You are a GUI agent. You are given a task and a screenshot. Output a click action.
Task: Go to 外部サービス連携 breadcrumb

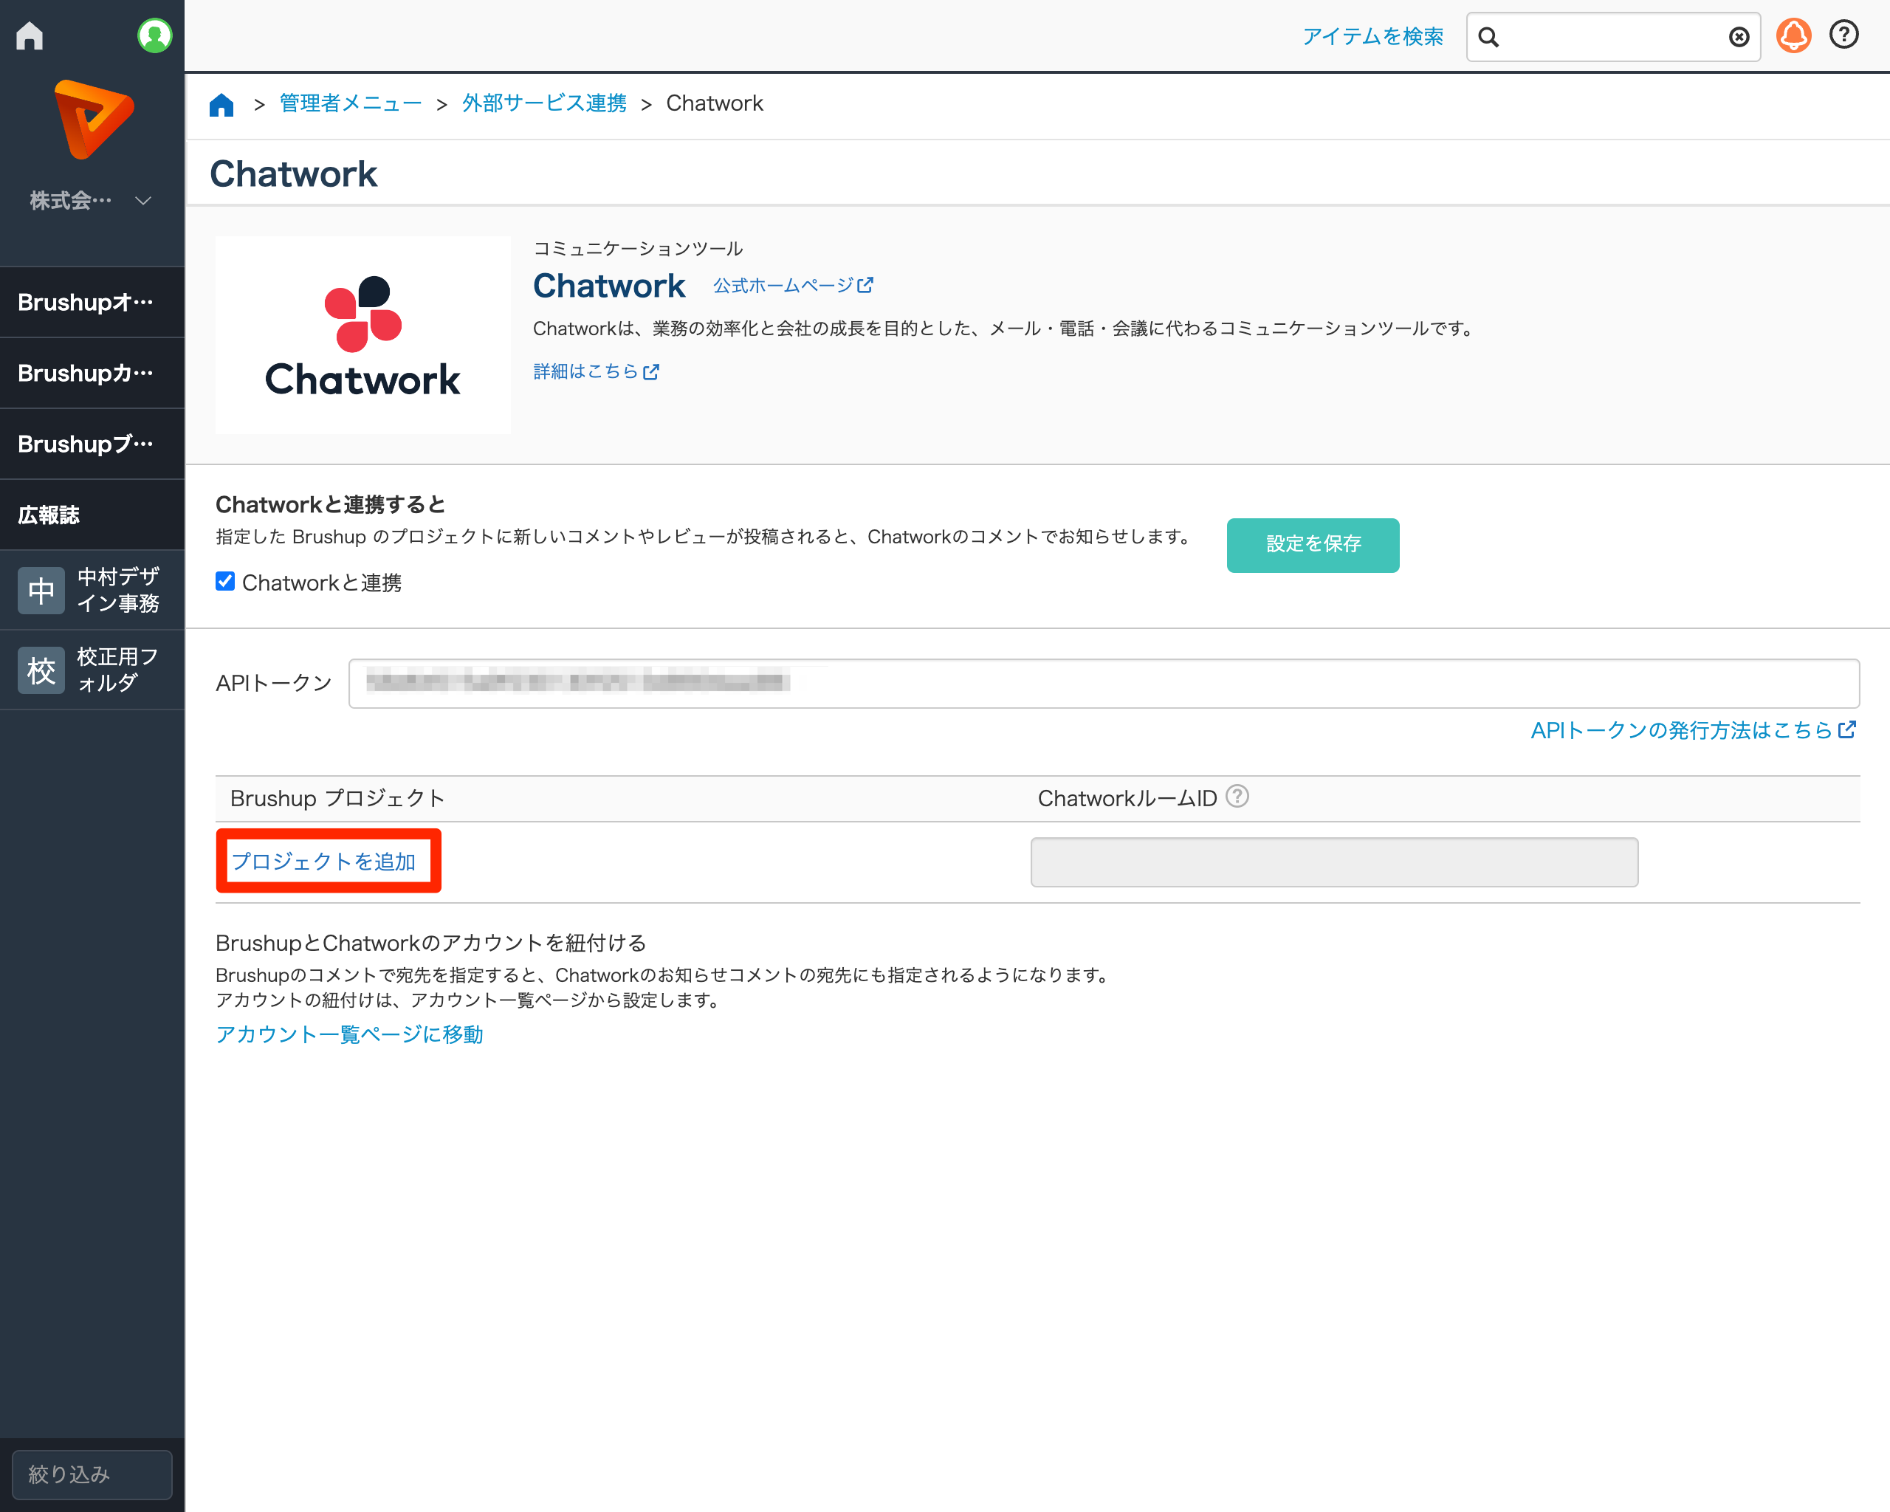click(x=544, y=103)
